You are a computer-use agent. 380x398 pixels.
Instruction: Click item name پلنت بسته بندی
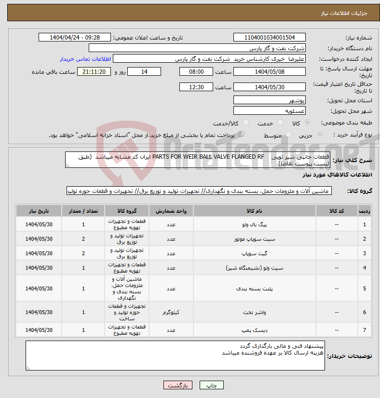(x=255, y=288)
